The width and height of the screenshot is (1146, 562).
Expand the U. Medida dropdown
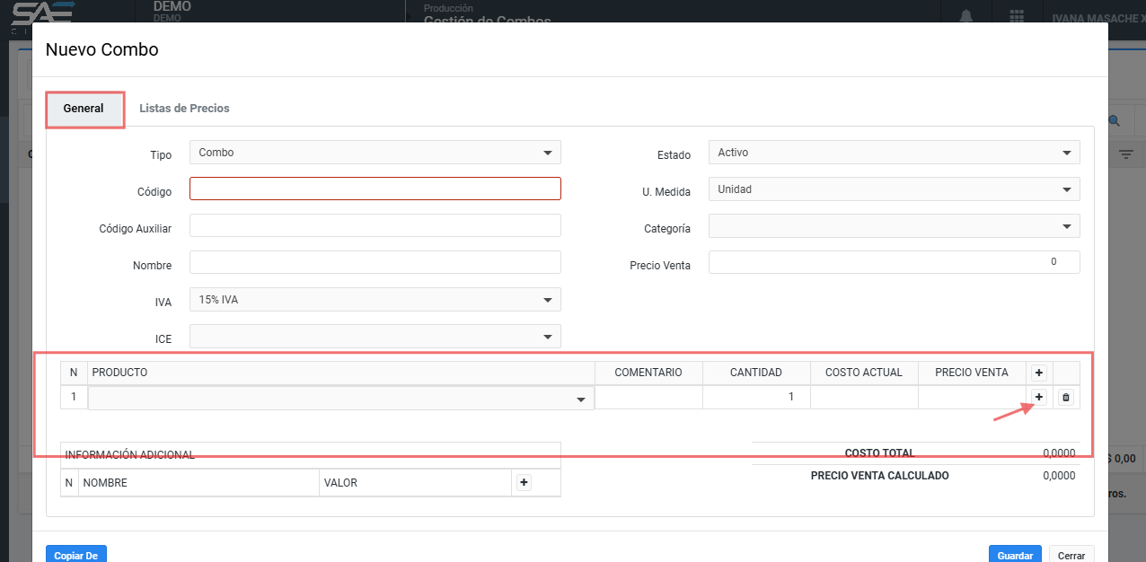pyautogui.click(x=894, y=189)
